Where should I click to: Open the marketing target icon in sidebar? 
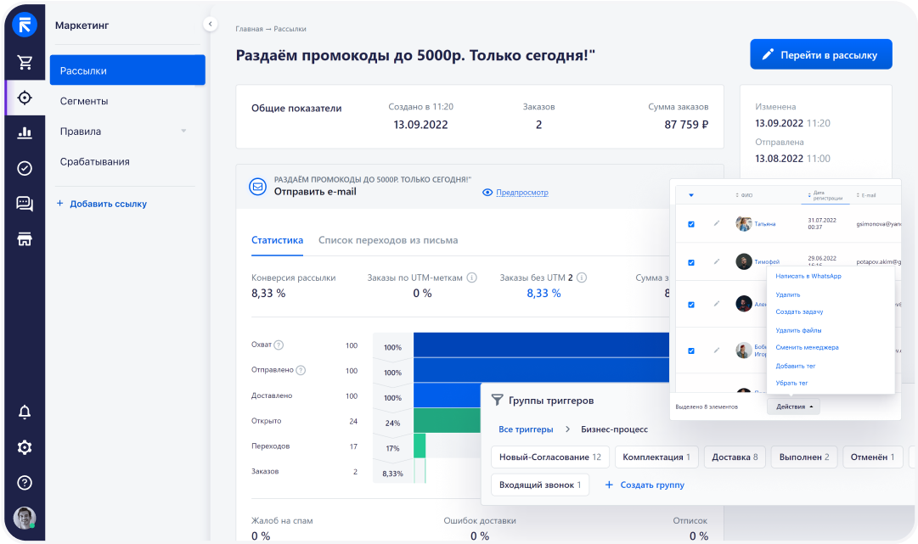coord(25,98)
